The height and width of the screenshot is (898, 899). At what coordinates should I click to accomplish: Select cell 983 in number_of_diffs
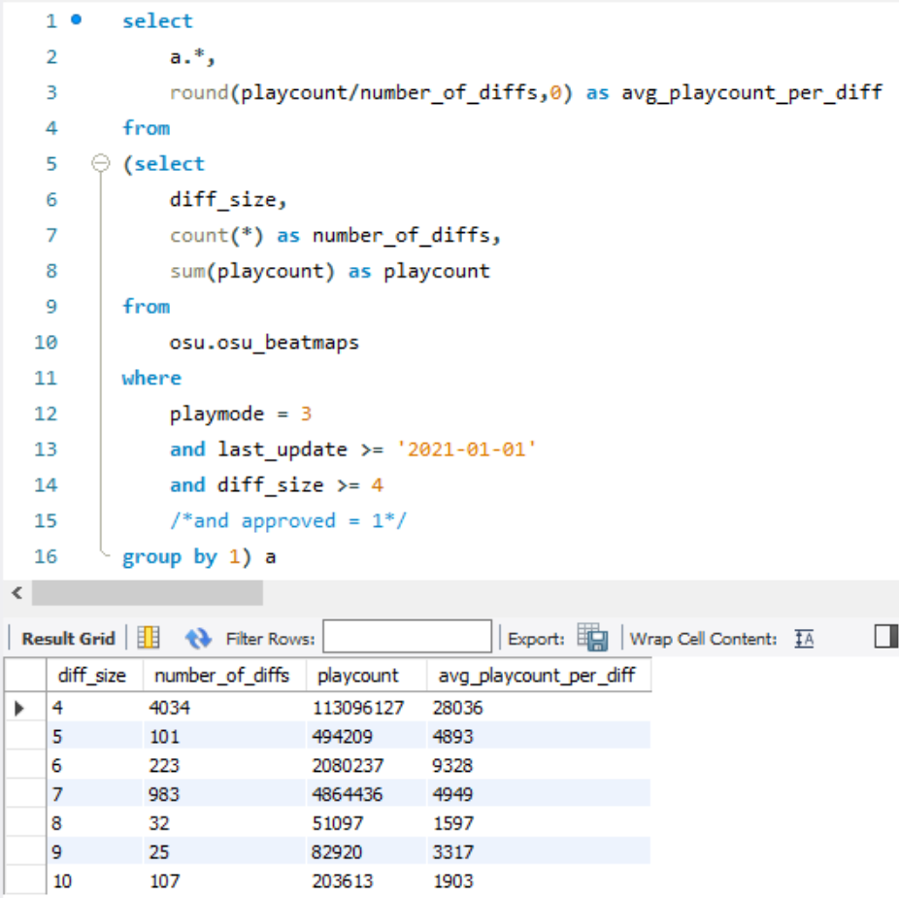click(225, 794)
